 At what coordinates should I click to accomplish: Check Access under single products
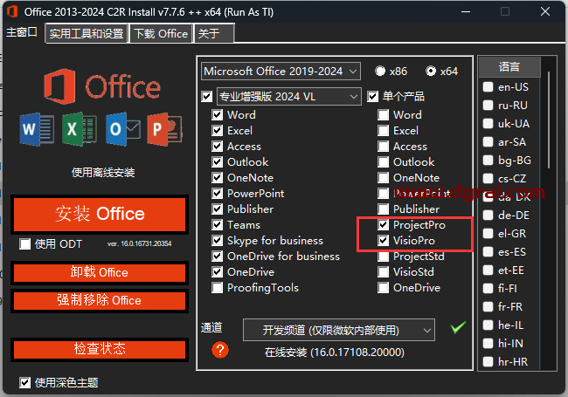[x=383, y=147]
